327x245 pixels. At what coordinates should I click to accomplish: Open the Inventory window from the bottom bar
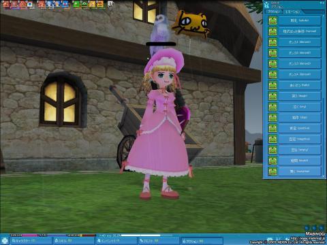coord(116,241)
